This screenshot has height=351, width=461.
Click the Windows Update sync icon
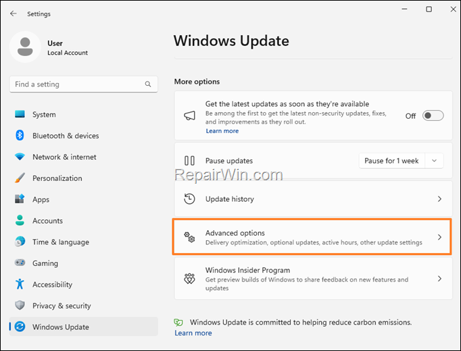pyautogui.click(x=20, y=326)
